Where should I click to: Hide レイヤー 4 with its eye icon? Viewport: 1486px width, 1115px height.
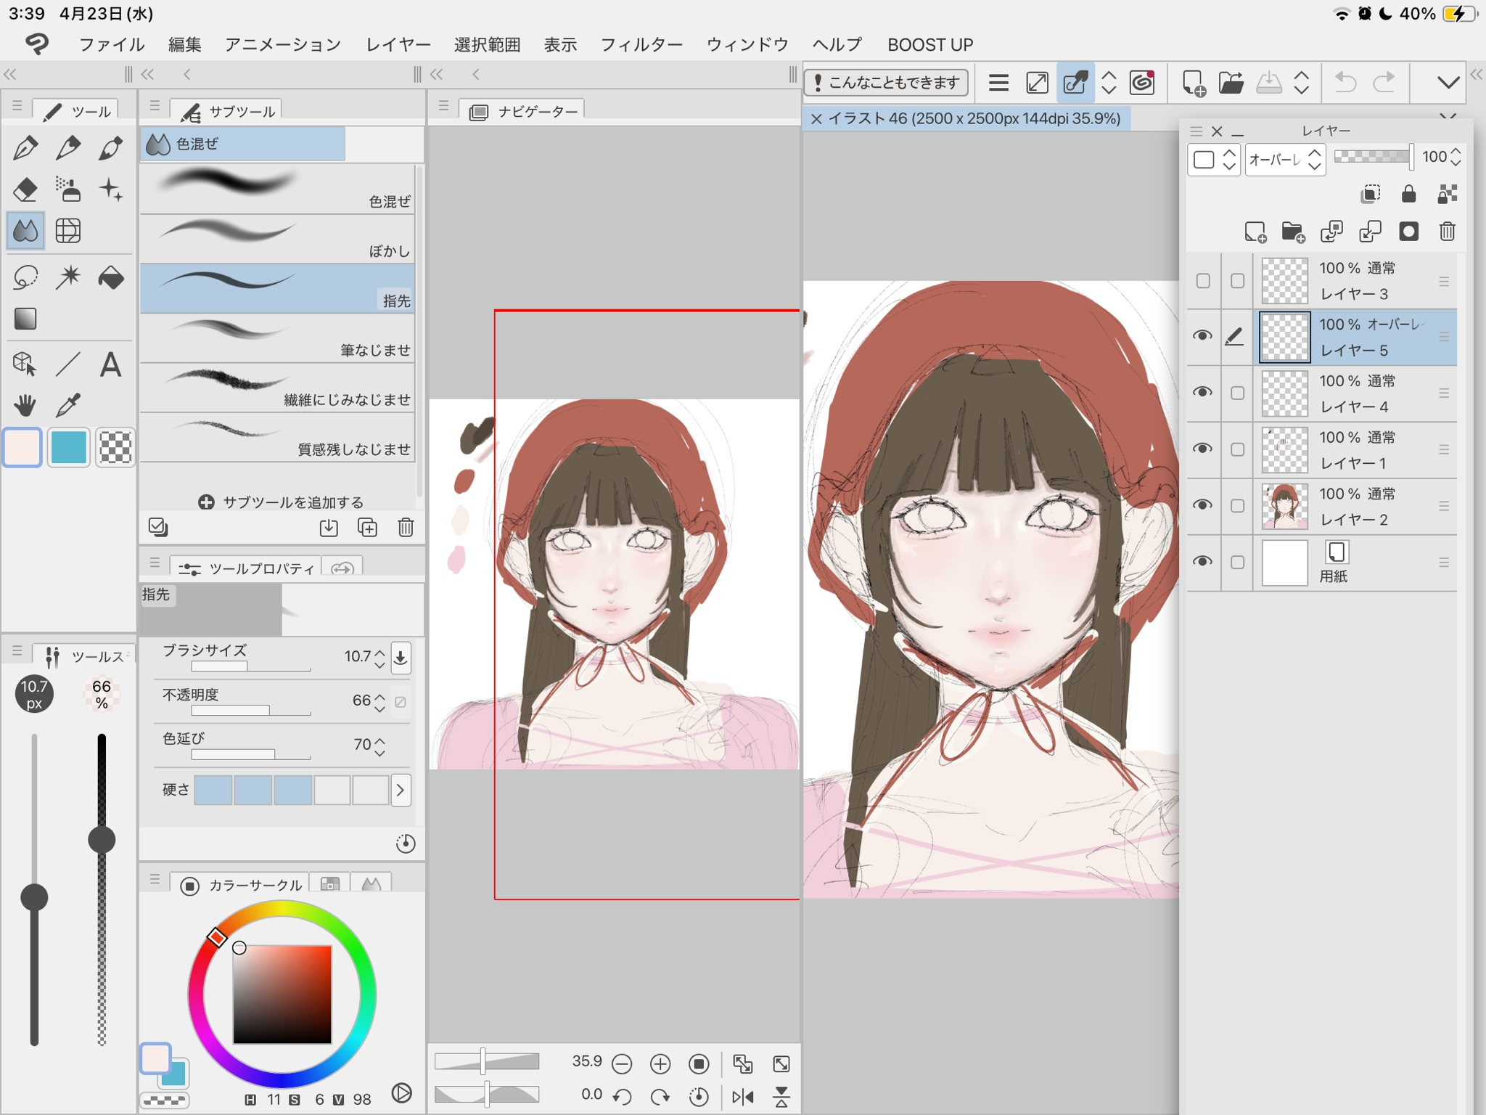point(1202,393)
